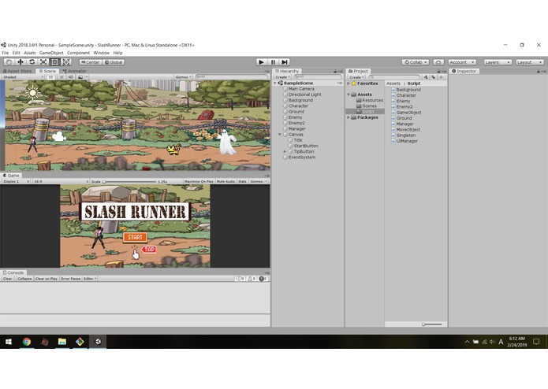The image size is (548, 389).
Task: Switch to the Animator tab
Action: point(74,71)
